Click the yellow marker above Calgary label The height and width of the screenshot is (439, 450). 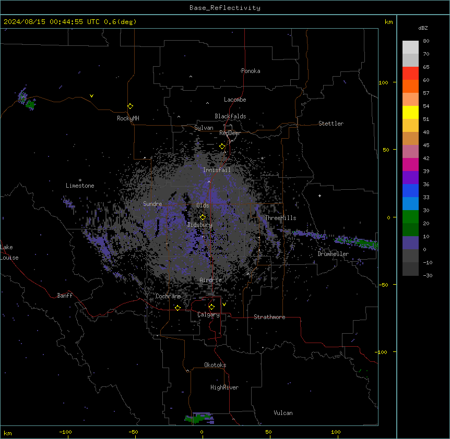(211, 307)
